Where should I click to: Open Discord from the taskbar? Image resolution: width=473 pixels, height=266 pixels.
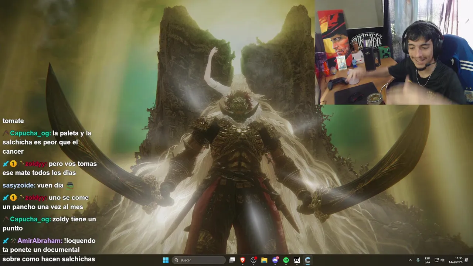tap(275, 260)
